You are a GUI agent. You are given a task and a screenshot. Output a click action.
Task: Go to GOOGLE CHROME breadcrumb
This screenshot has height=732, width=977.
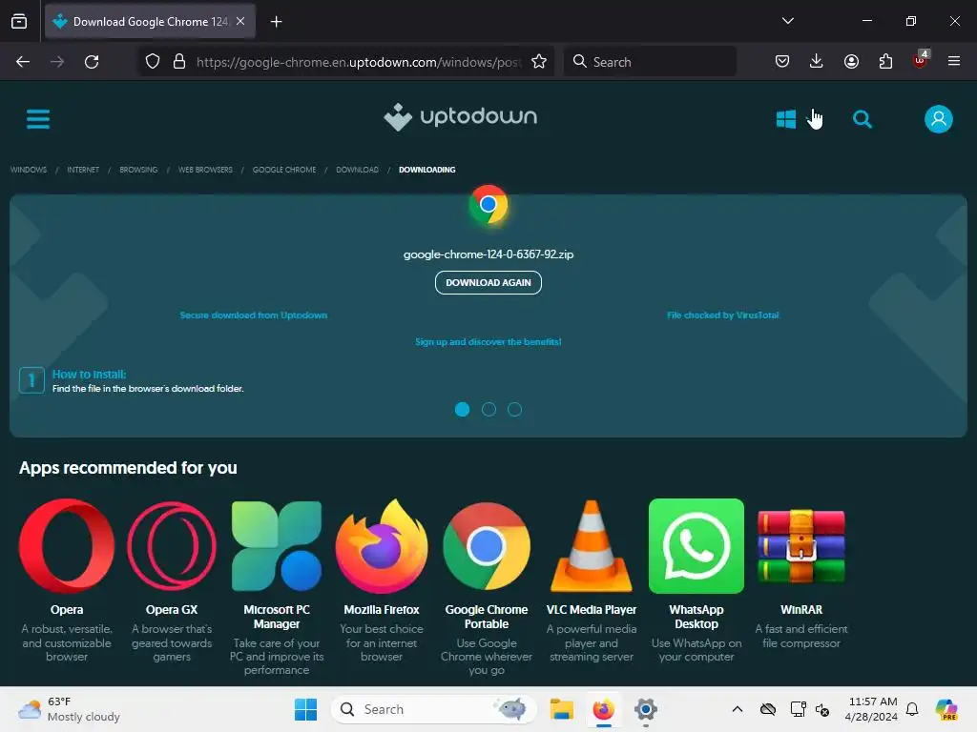[x=284, y=170]
